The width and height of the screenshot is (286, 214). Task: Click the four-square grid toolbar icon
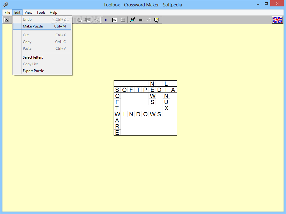[123, 20]
